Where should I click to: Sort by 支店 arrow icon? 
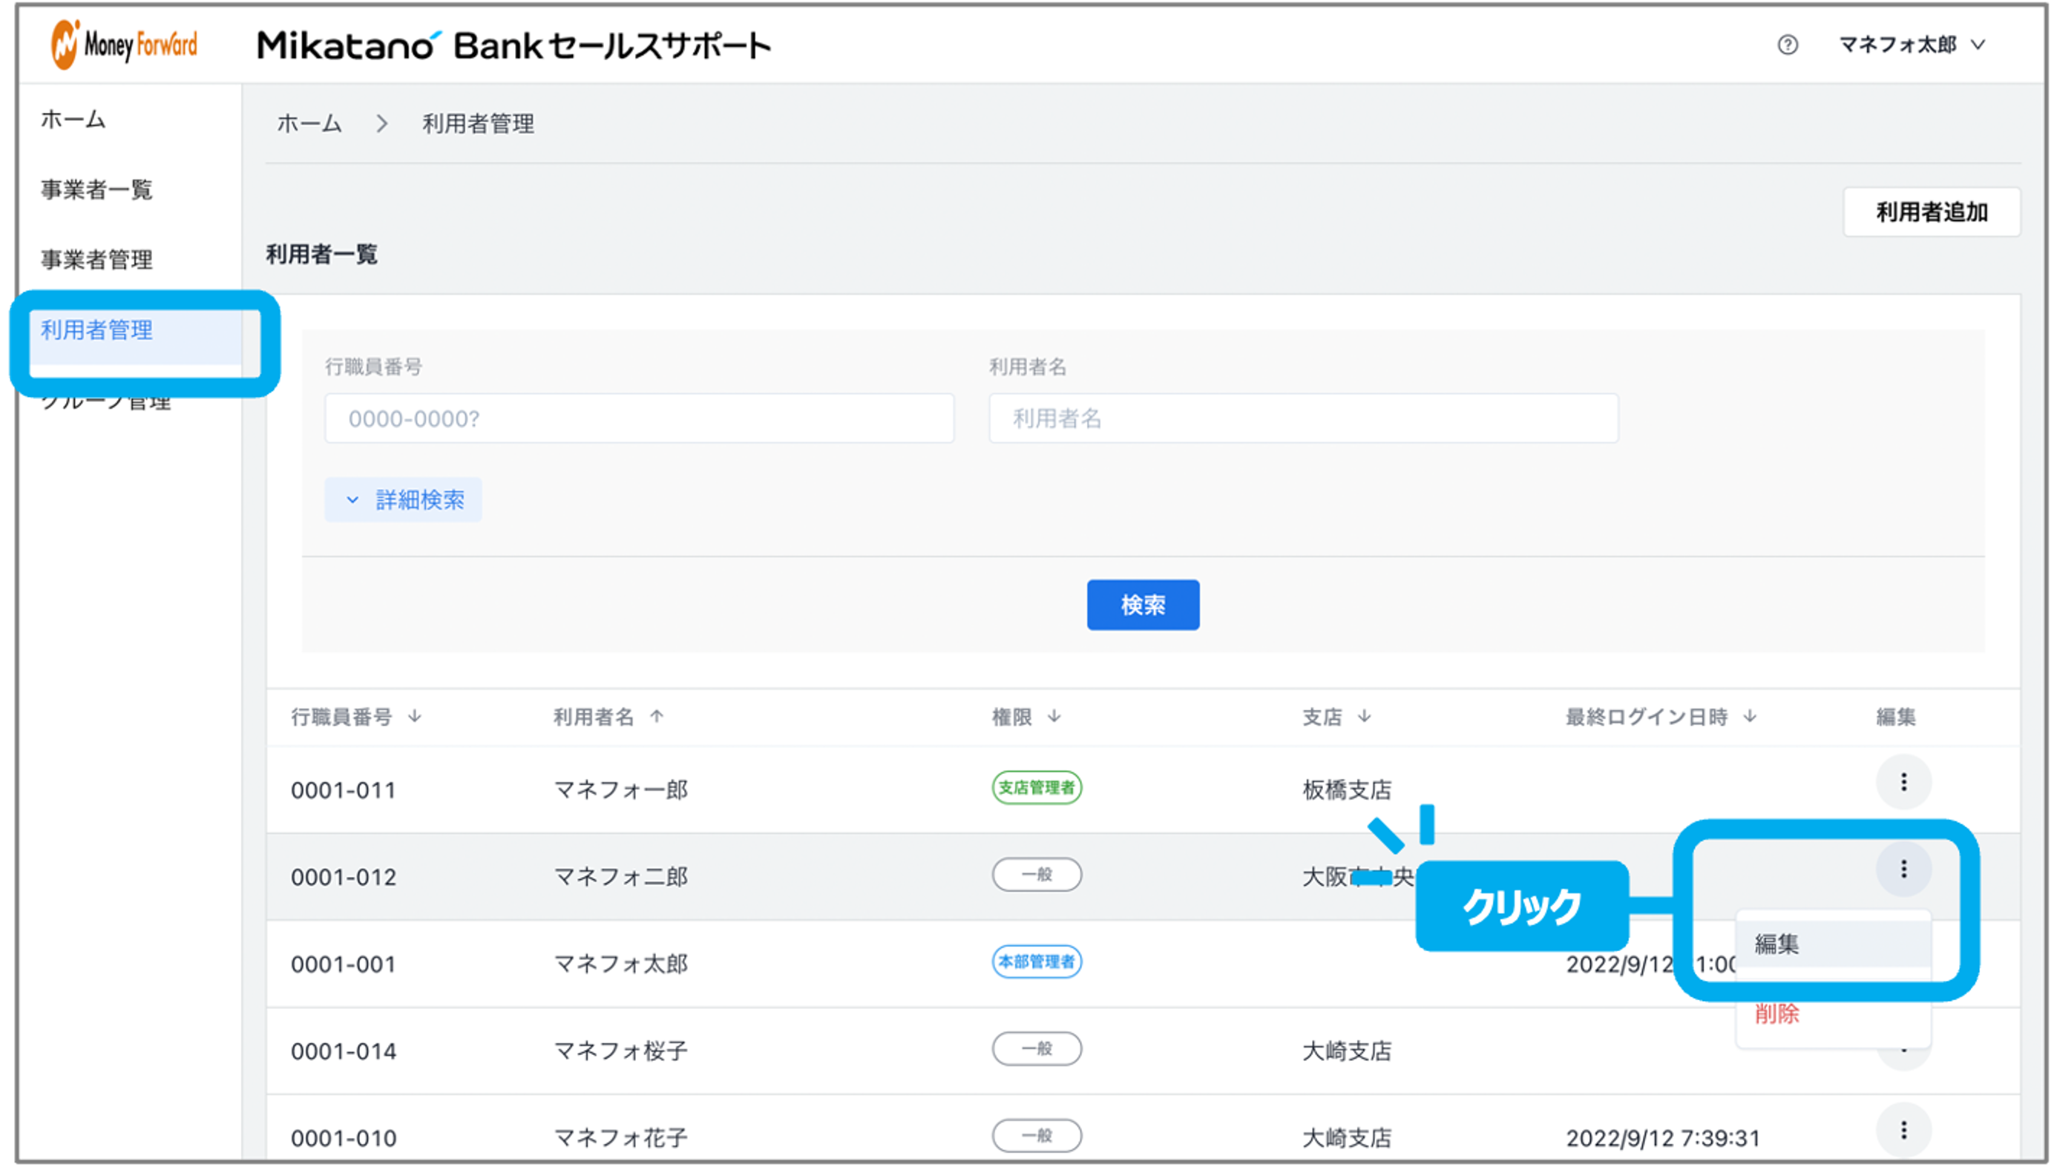pos(1364,716)
